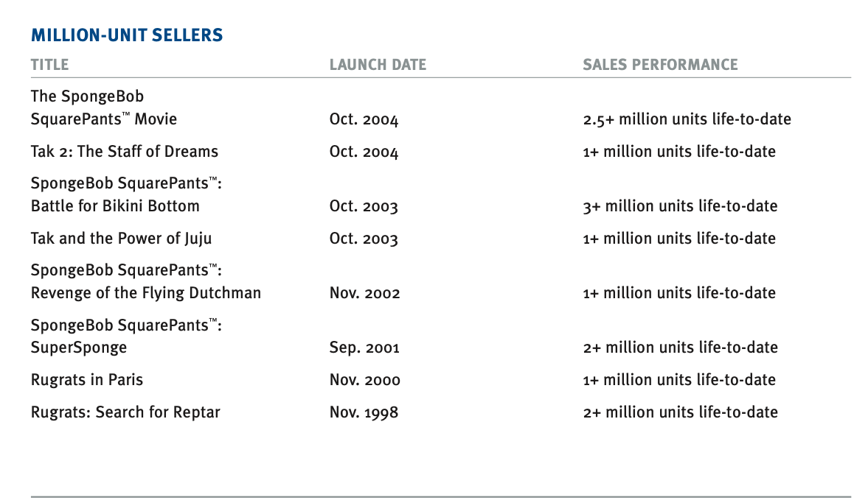Click the Nov. 2002 launch date

click(x=365, y=293)
